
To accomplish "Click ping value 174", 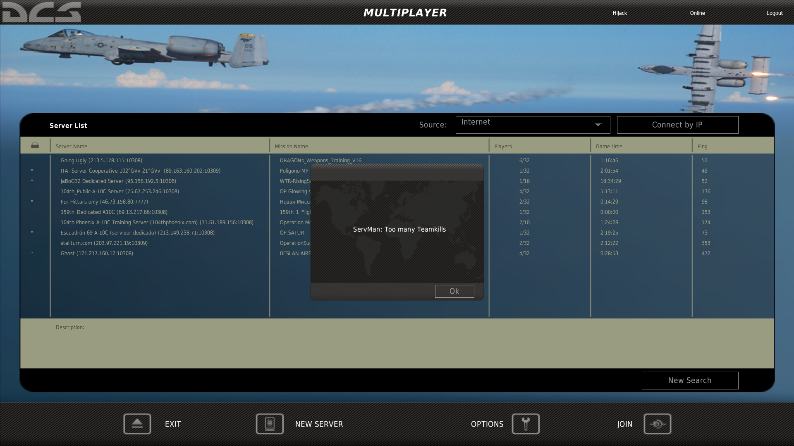I will (x=706, y=222).
